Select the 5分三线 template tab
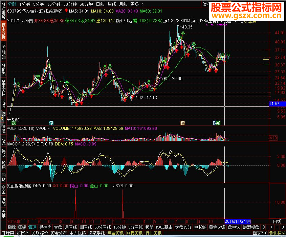Screen dimensions: 286x237 click(135, 227)
